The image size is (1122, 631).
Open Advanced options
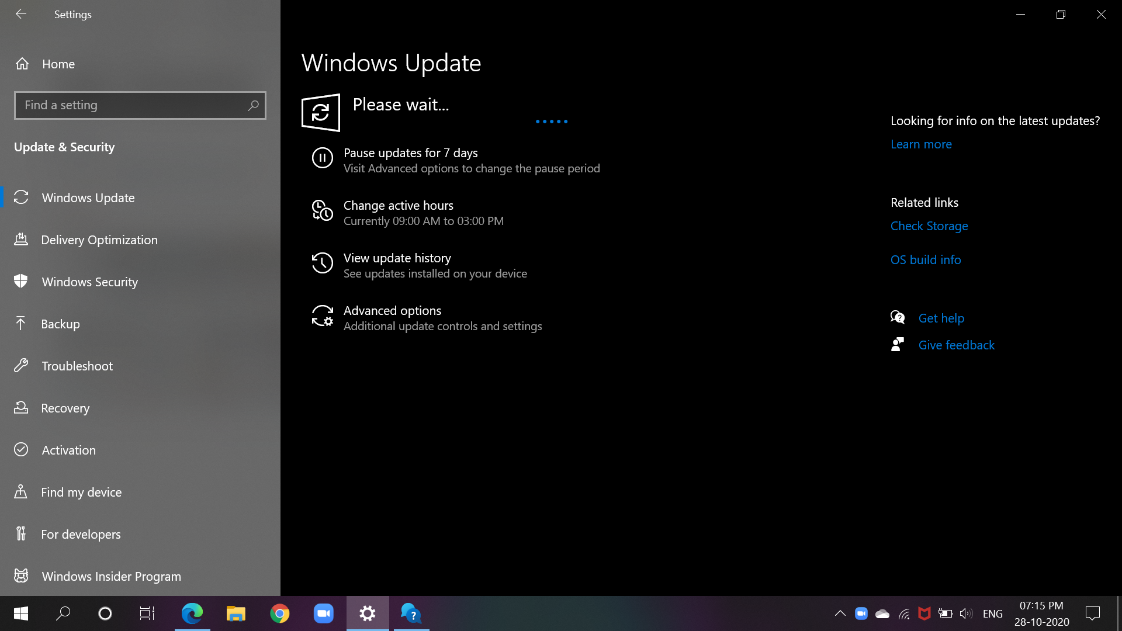tap(392, 310)
